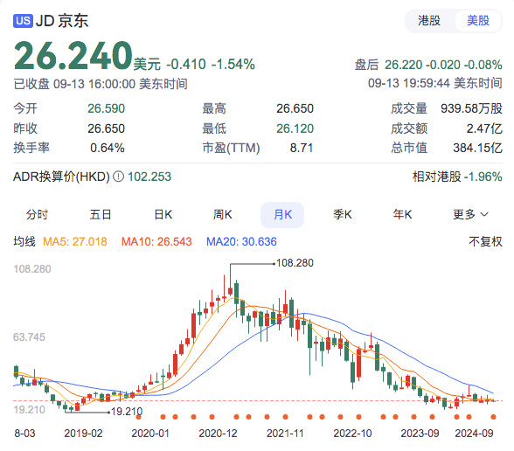This screenshot has width=514, height=451.
Task: Select the 月K chart tab
Action: point(282,215)
